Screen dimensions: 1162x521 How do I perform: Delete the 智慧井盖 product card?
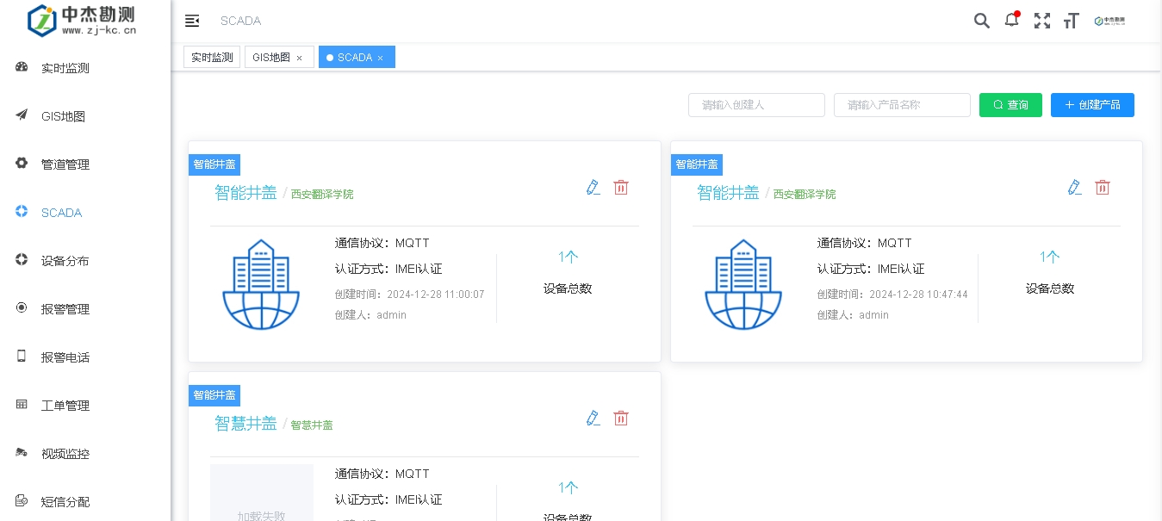(621, 418)
